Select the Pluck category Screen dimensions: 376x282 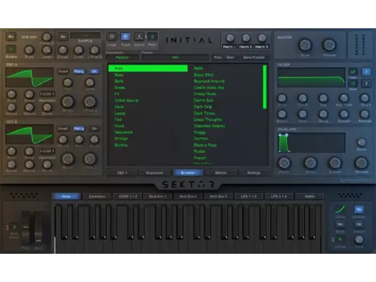click(x=120, y=126)
